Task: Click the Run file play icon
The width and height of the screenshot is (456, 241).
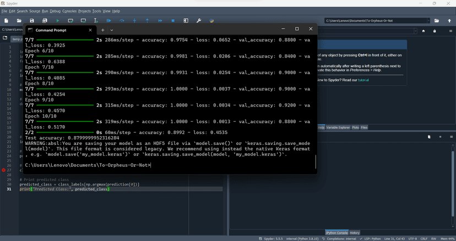Action: (57, 21)
